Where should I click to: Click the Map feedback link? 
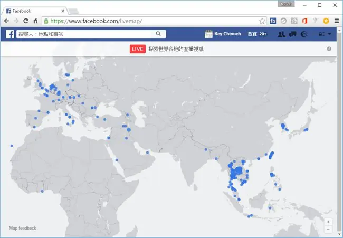23,228
